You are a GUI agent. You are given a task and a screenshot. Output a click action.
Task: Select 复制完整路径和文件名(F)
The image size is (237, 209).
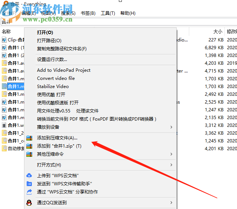coord(62,49)
